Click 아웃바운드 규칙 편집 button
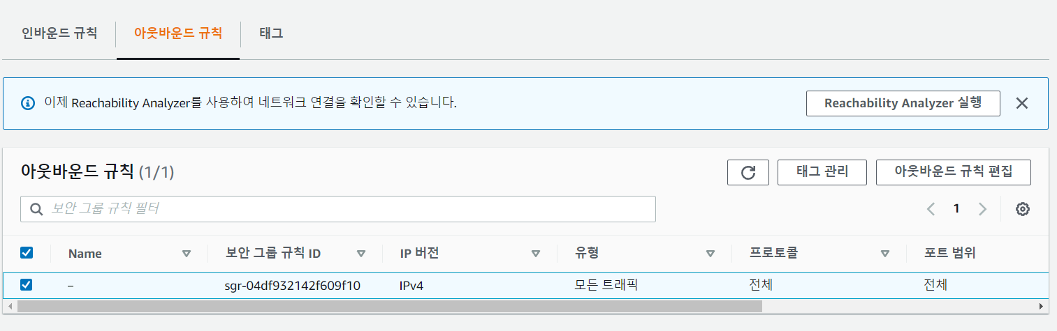This screenshot has width=1057, height=331. click(953, 172)
